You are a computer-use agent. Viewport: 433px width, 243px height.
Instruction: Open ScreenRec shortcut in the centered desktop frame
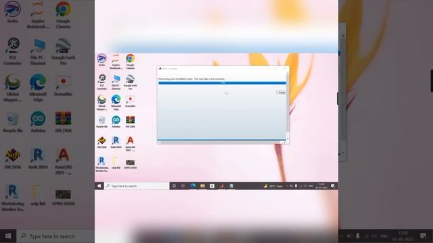point(130,101)
